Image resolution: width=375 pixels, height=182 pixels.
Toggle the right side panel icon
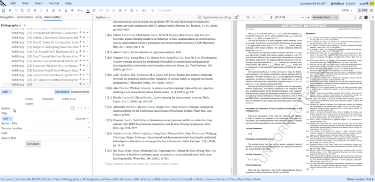[x=371, y=10]
